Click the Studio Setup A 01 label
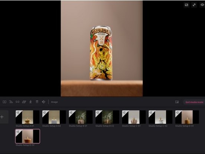This screenshot has width=205, height=154. pos(25,126)
